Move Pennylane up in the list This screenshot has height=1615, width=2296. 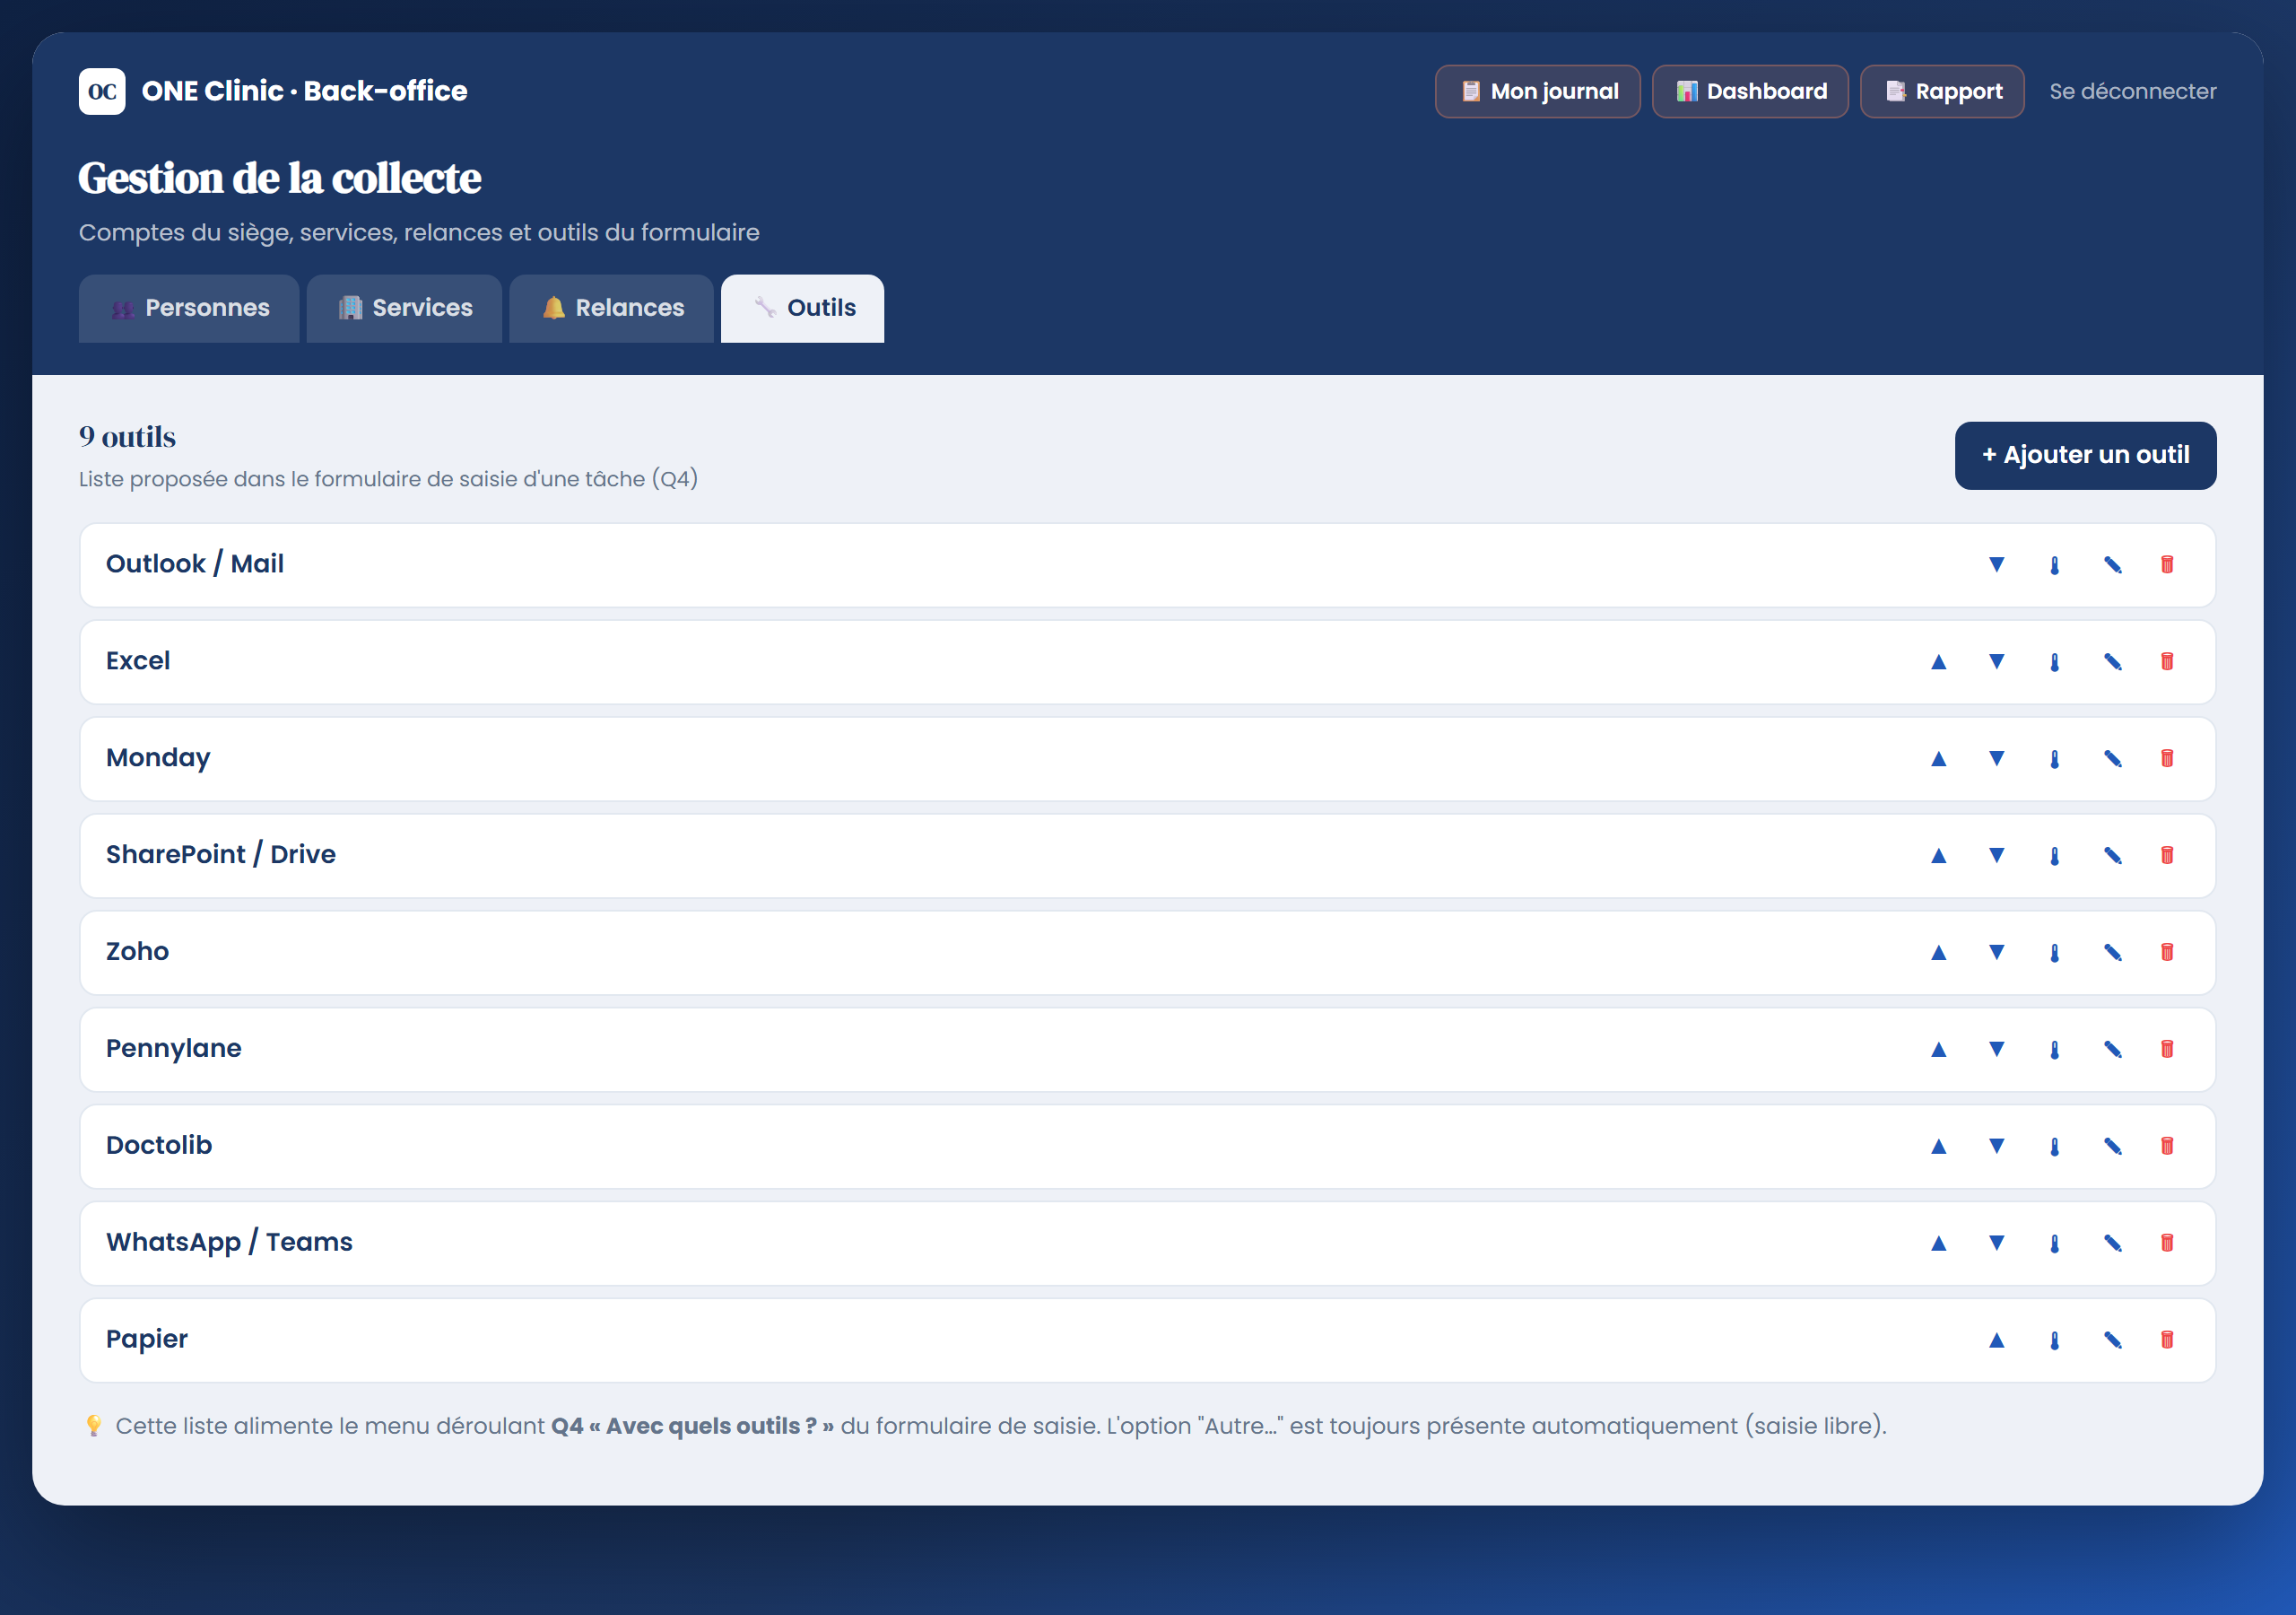(1938, 1050)
